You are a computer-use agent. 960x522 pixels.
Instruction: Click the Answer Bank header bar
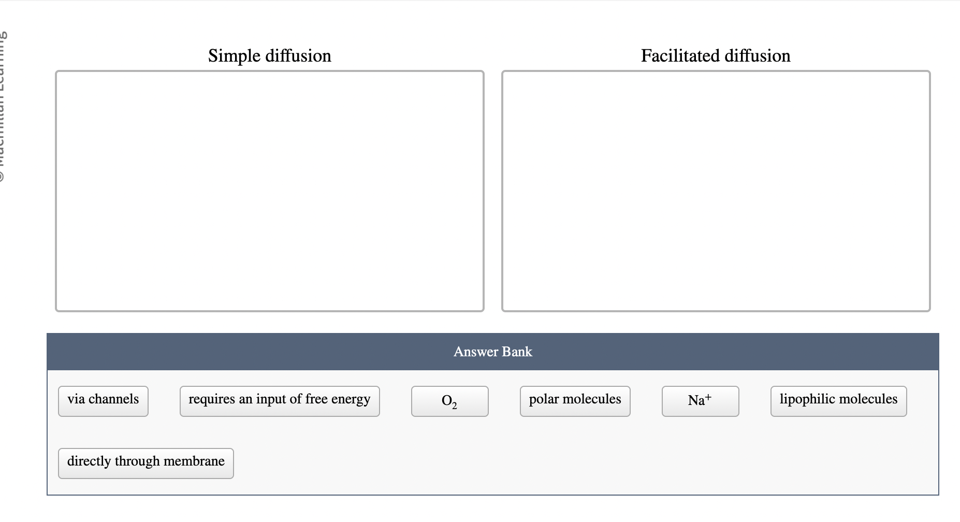492,352
